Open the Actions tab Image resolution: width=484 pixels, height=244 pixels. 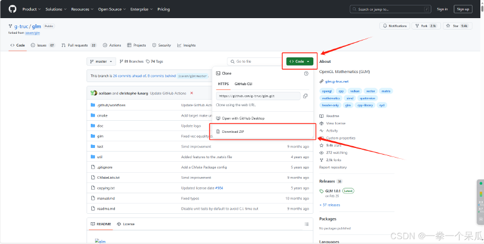point(112,45)
